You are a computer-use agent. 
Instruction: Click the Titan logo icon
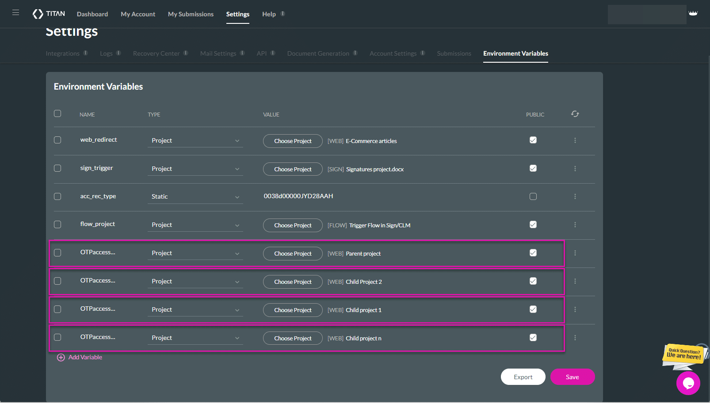click(x=38, y=14)
